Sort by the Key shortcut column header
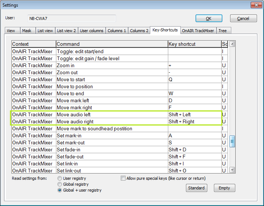The image size is (264, 206). point(194,44)
